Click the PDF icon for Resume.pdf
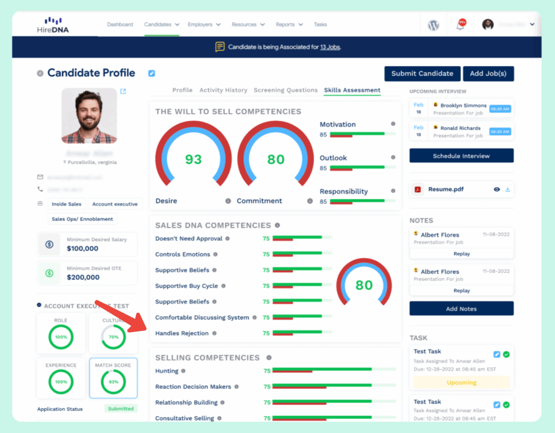Screen dimensions: 555x433 (418, 189)
